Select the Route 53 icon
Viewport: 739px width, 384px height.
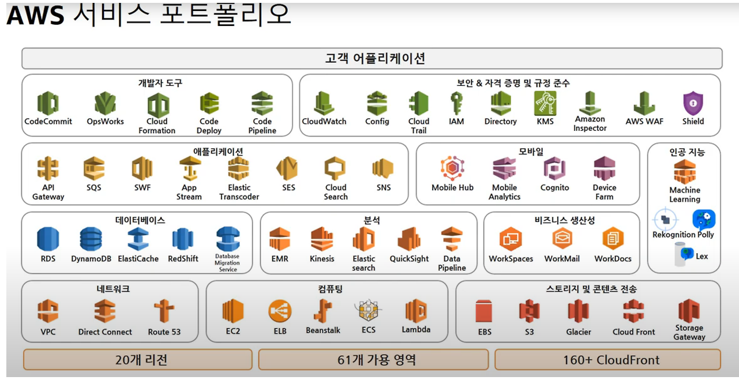tap(164, 311)
